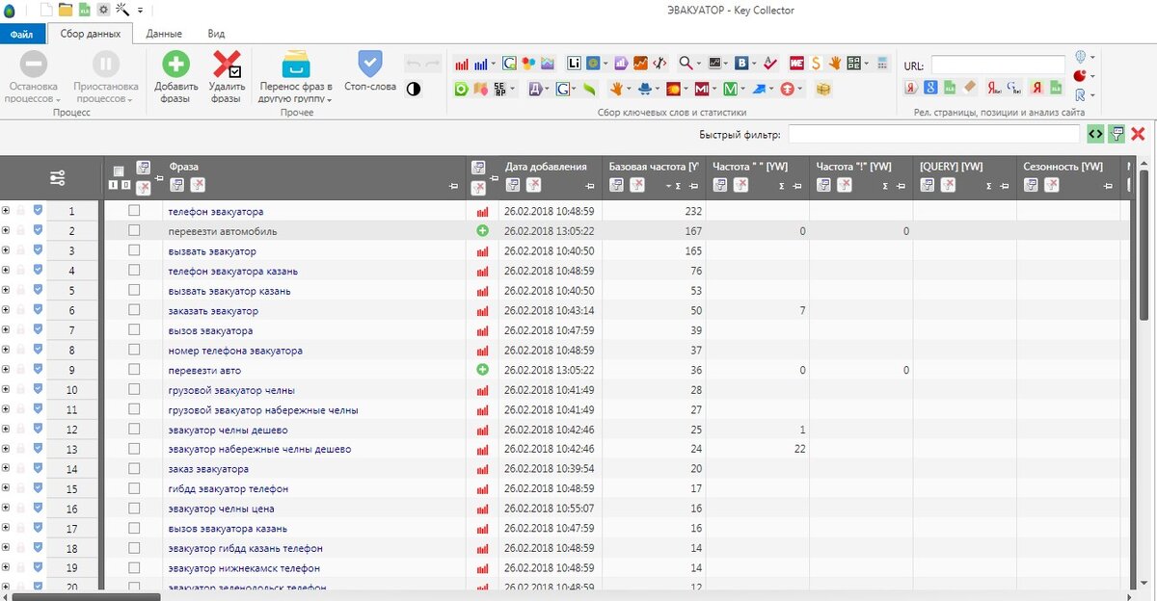Click the red 'WE' icon
This screenshot has width=1157, height=601.
pyautogui.click(x=797, y=64)
